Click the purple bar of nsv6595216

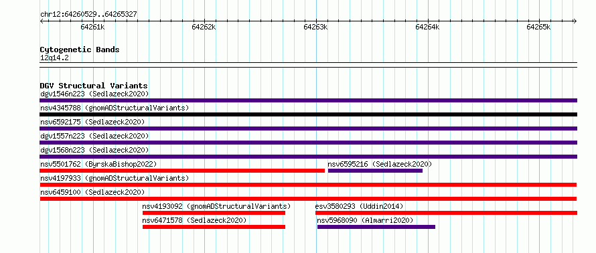375,171
